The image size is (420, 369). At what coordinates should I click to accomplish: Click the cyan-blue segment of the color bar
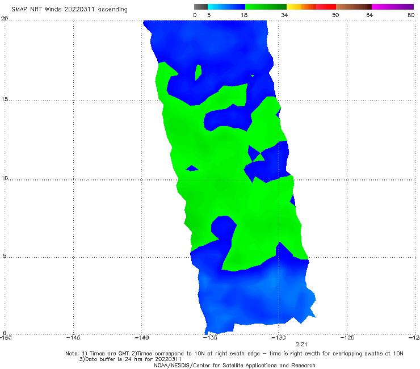tap(226, 7)
